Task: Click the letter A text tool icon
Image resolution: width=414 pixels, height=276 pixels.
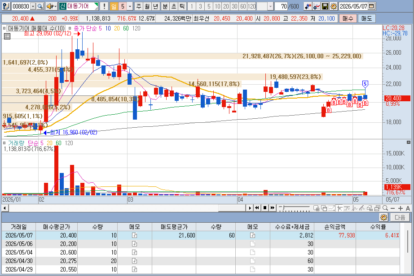Action: [x=408, y=208]
